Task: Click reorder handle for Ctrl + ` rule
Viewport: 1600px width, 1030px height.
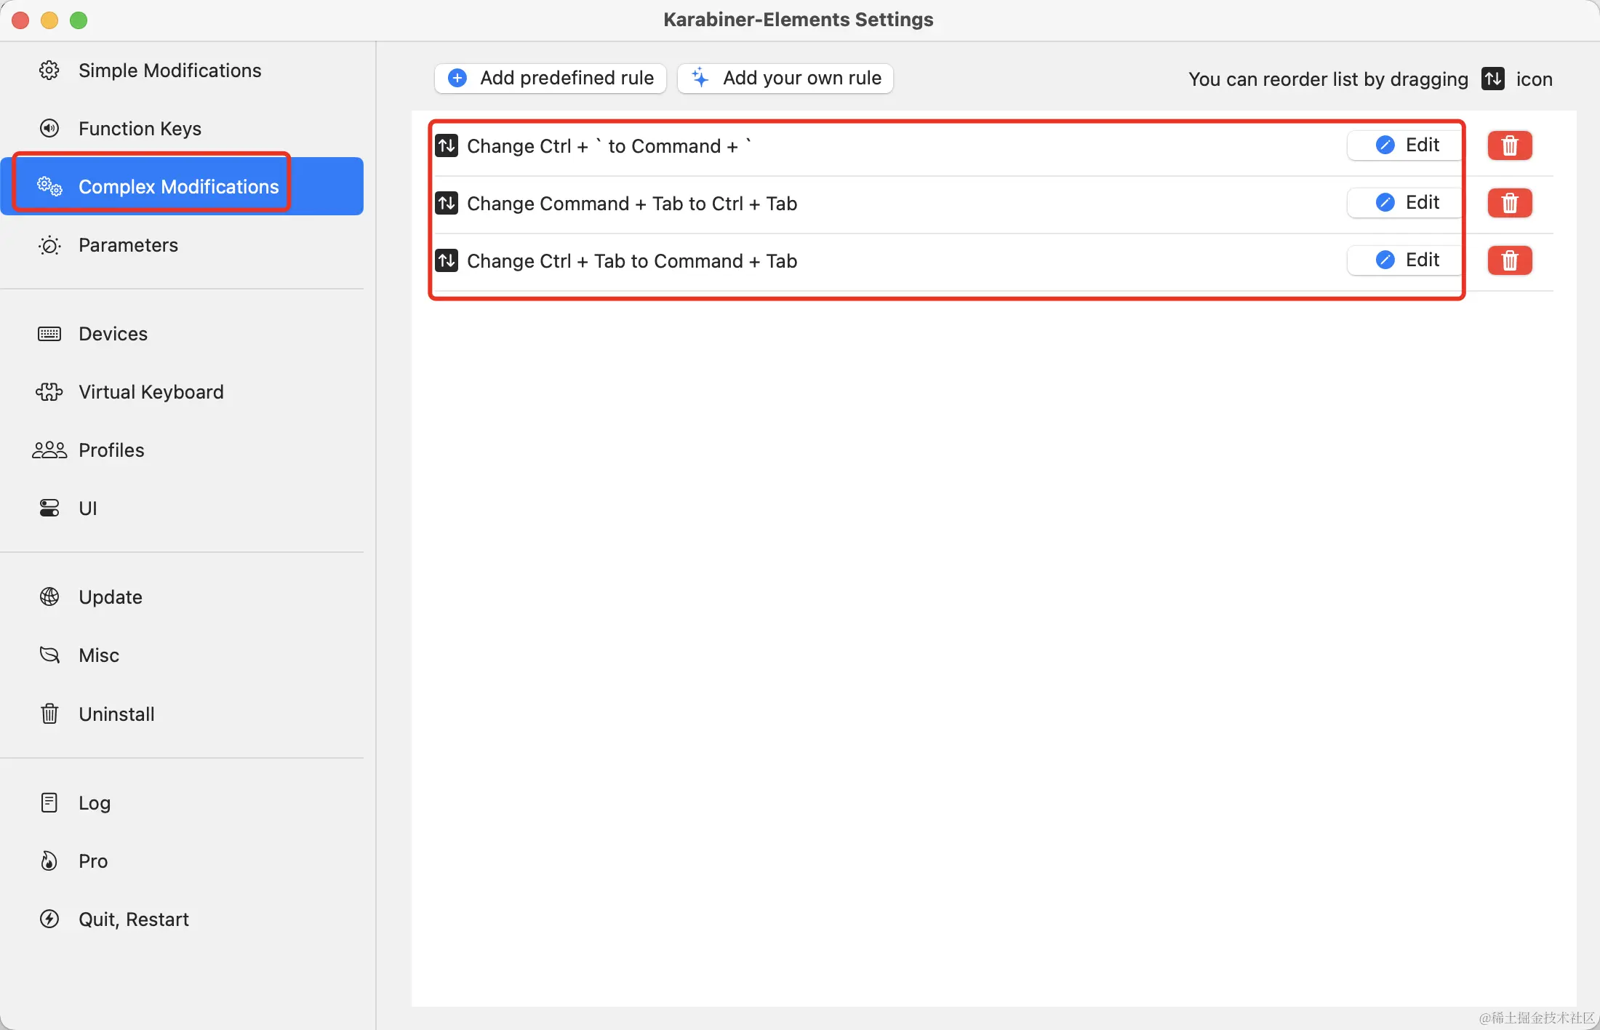Action: tap(447, 145)
